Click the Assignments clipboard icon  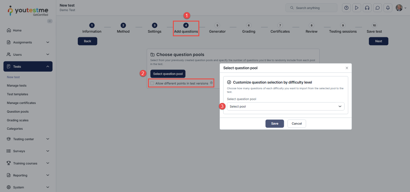[x=9, y=42]
